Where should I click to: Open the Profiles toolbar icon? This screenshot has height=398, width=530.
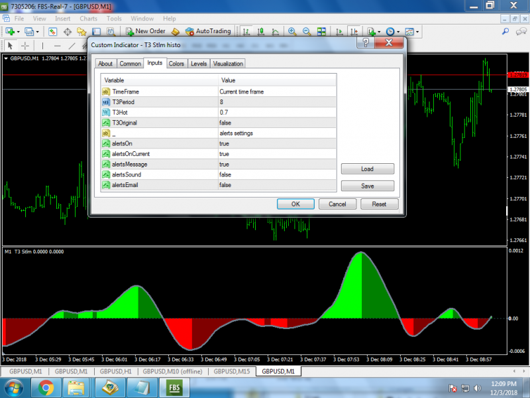29,31
